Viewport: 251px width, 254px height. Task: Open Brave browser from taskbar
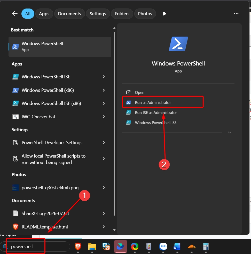tap(78, 247)
